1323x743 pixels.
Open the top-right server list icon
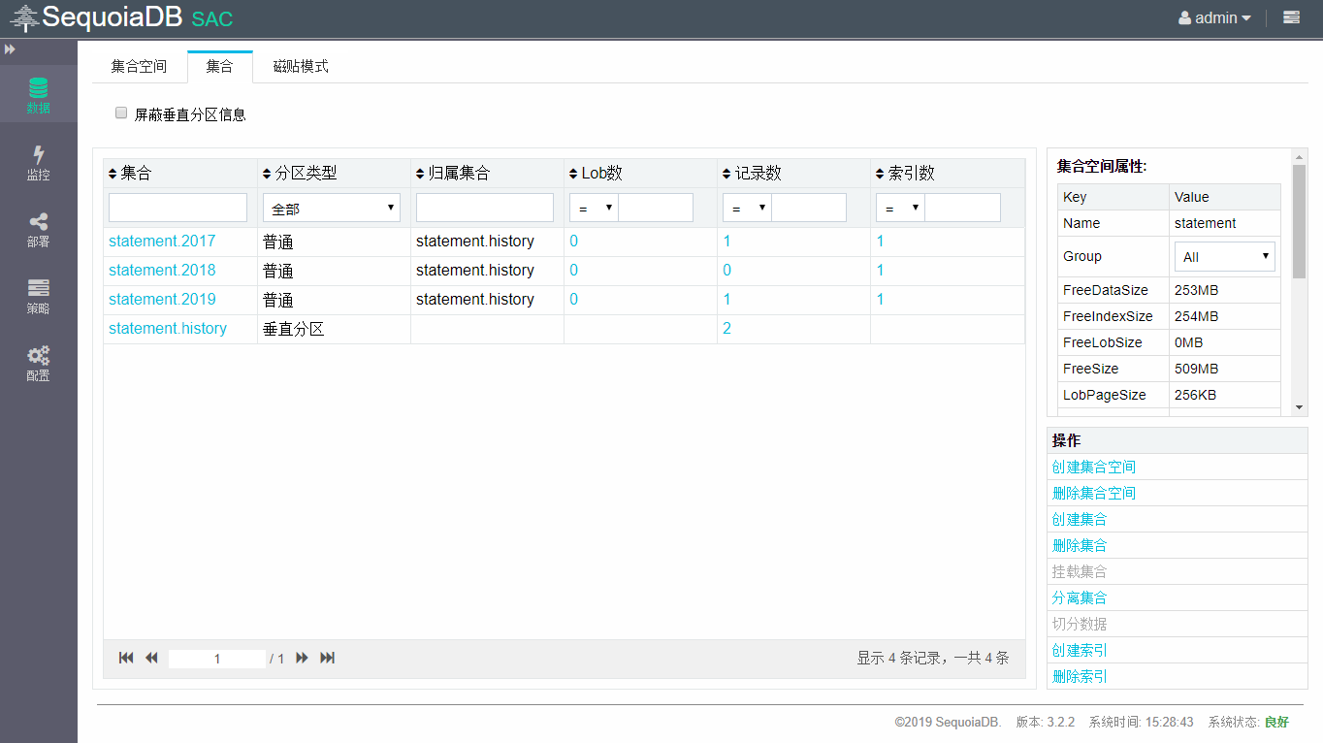[x=1291, y=17]
